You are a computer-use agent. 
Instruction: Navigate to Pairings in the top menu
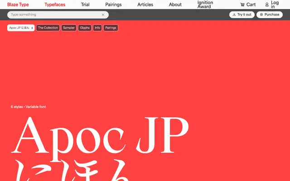click(x=113, y=5)
